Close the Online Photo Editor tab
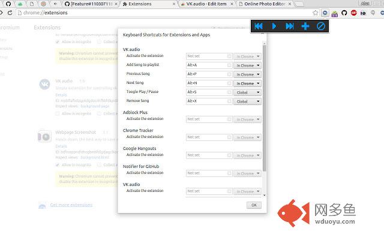This screenshot has height=240, width=384. click(x=290, y=4)
